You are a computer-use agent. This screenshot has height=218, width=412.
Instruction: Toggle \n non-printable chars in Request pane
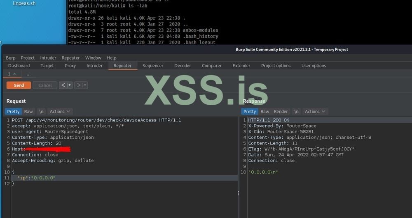(x=41, y=112)
